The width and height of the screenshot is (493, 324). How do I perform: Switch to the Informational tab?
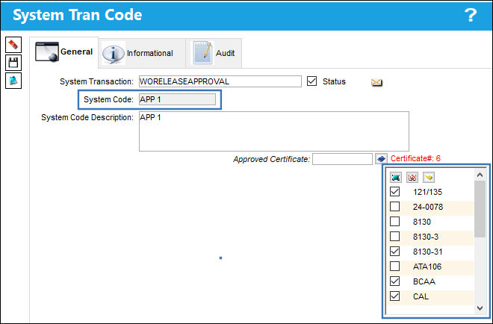pos(142,53)
